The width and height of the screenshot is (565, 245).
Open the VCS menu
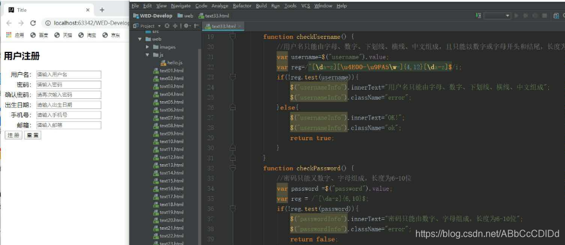coord(306,6)
